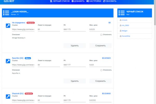156x104 pixels.
Task: Click the user icon beside Meligan
Action: point(120,31)
